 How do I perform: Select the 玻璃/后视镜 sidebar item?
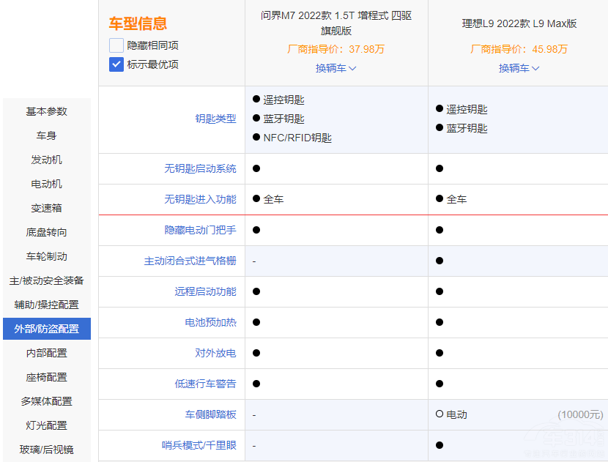pos(45,450)
